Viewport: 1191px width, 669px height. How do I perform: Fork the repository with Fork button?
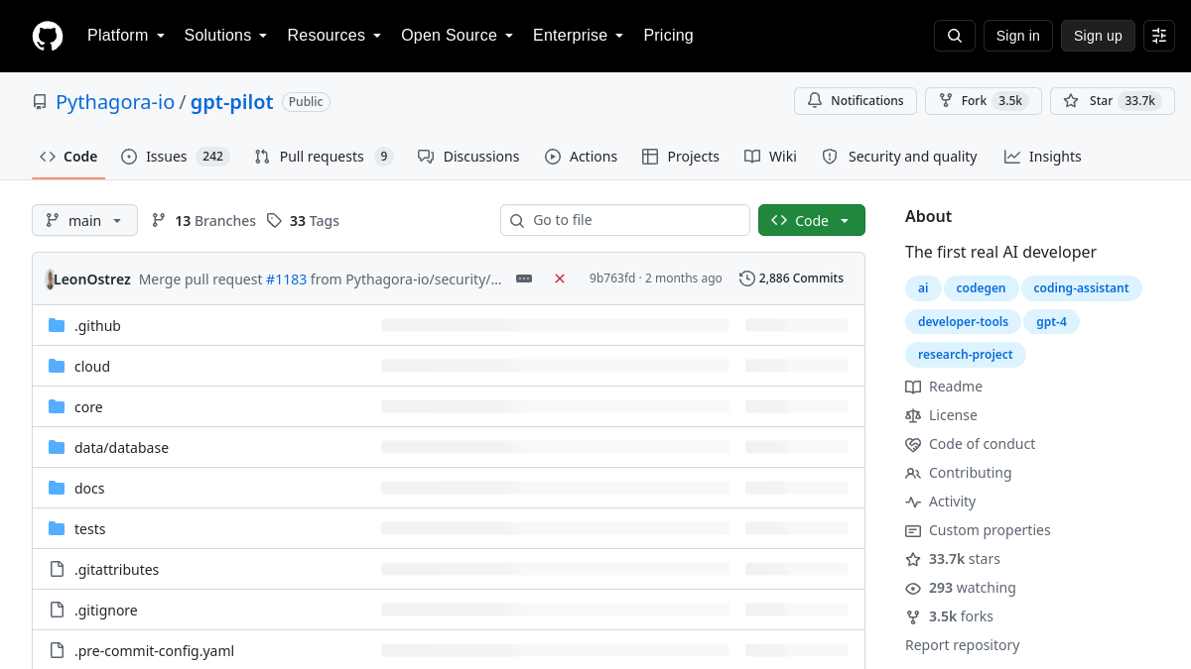[984, 101]
